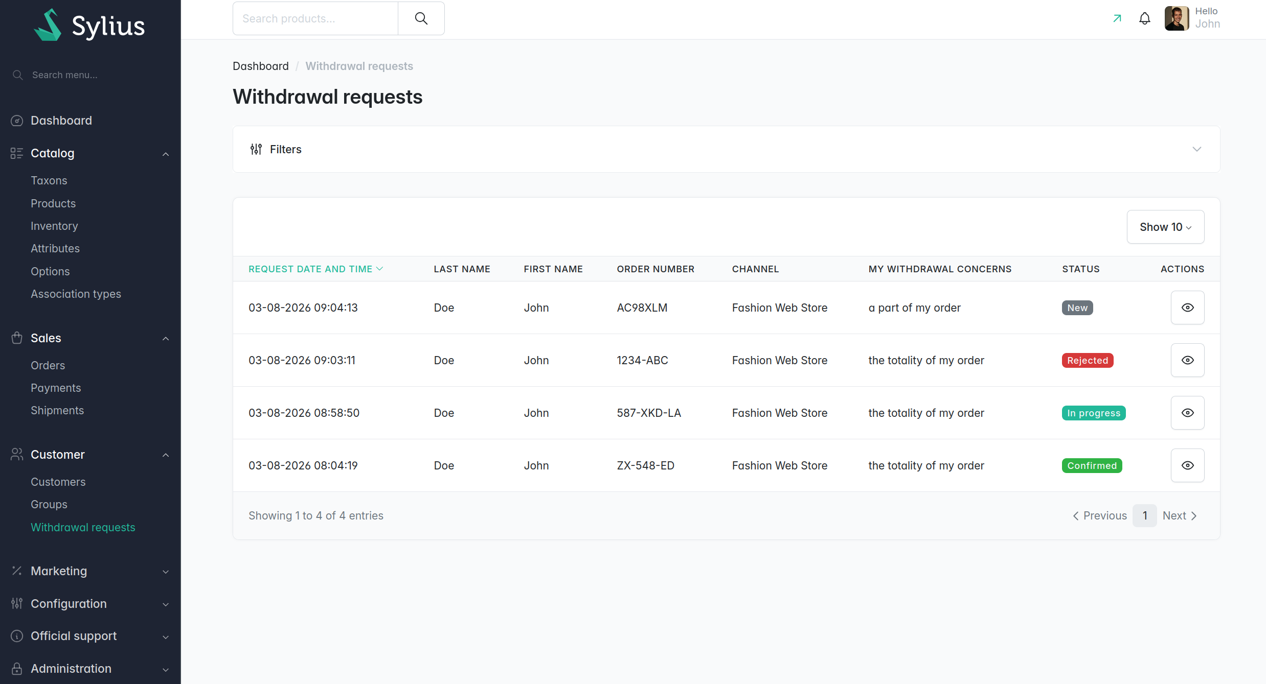Click the Configuration sliders icon

coord(17,603)
